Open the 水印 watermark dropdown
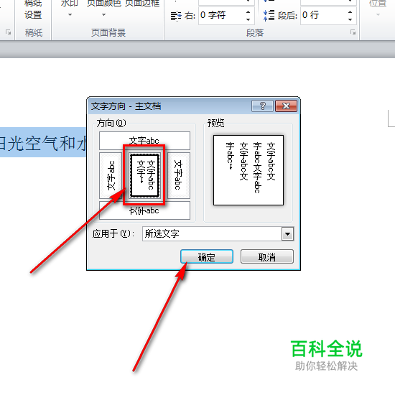This screenshot has width=395, height=395. point(70,9)
